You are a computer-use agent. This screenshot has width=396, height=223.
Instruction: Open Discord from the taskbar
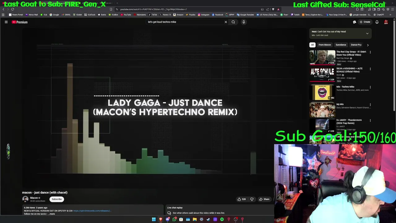[x=167, y=219]
